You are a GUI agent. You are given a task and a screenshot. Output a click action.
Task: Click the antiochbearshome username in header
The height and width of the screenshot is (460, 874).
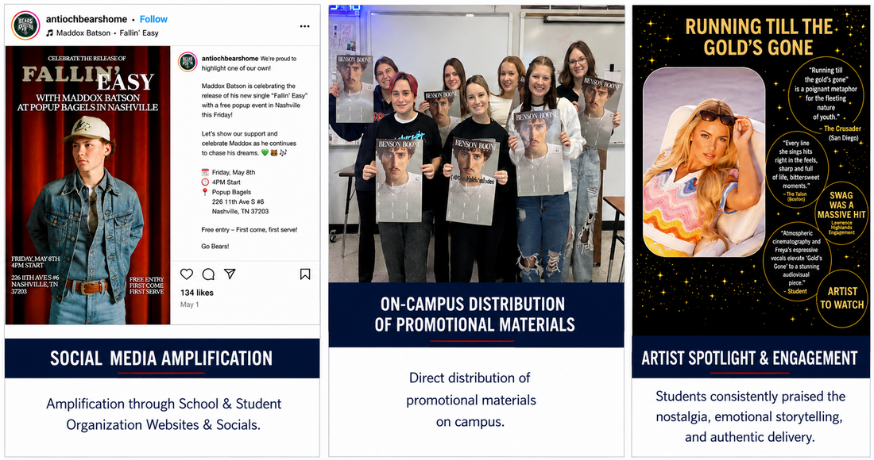(87, 19)
